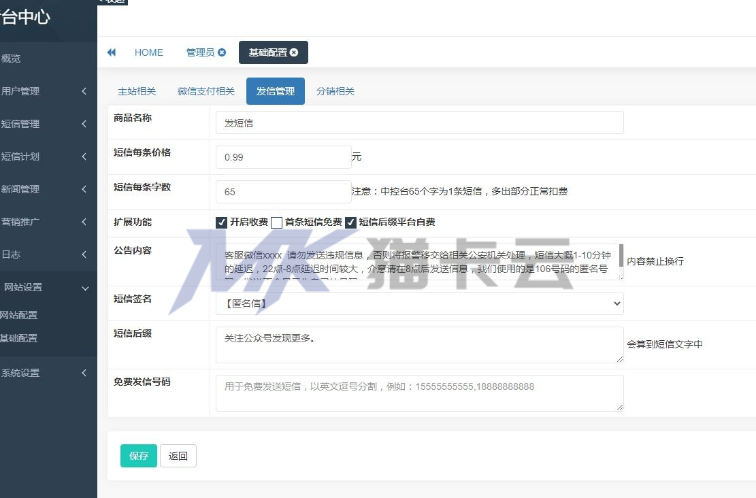Click the 扩展功能 row label
756x498 pixels.
[x=133, y=222]
